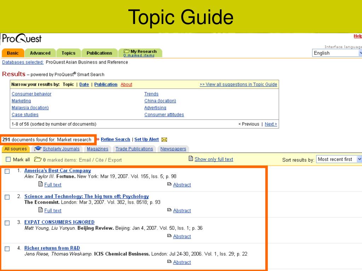Click the Full text icon for Science and Technology article
This screenshot has height=271, width=362.
tap(40, 210)
